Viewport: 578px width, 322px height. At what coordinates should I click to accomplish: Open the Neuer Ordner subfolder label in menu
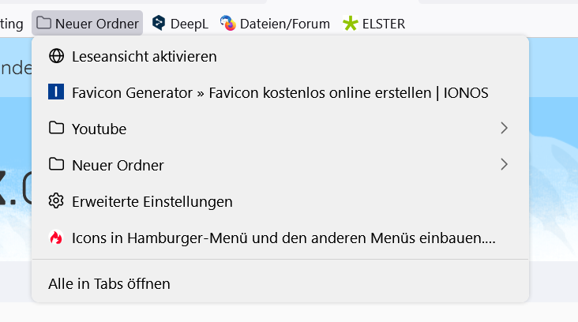(118, 165)
